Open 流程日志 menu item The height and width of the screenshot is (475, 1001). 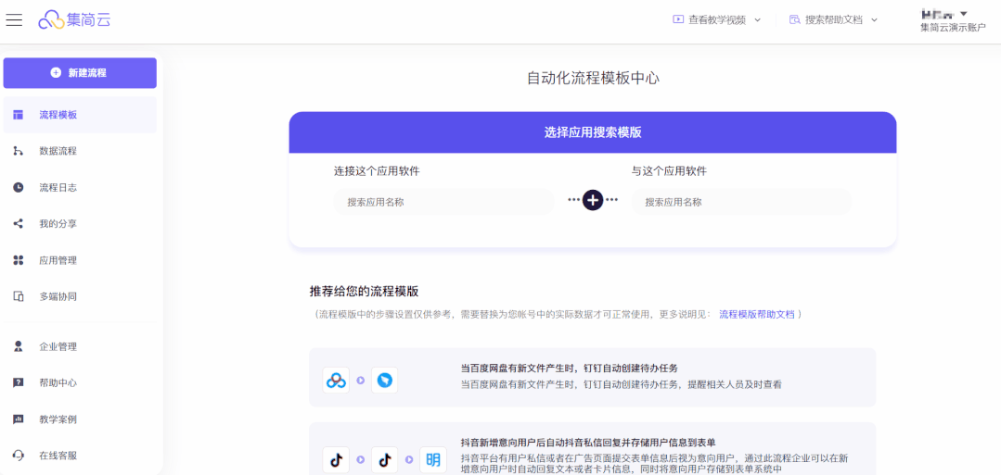pyautogui.click(x=80, y=187)
